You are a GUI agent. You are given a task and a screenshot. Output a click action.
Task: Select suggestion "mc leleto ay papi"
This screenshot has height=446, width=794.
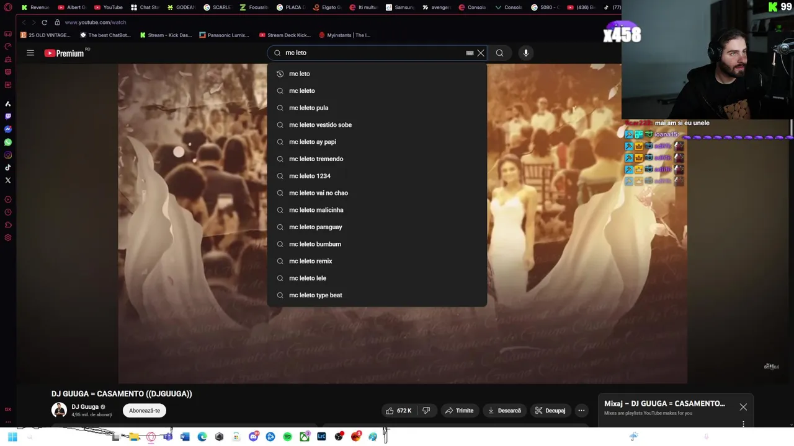click(x=377, y=142)
